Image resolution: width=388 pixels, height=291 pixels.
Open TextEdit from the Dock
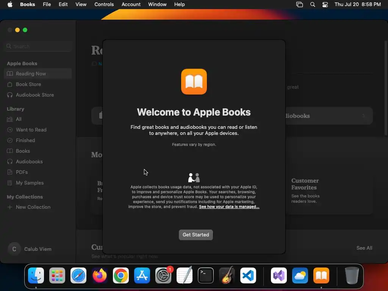[185, 275]
